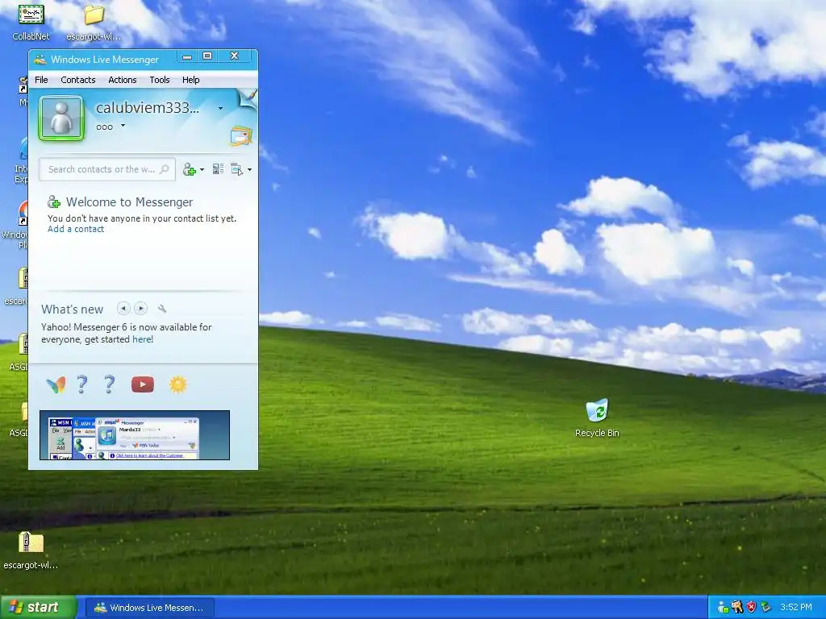Close the Windows Live Messenger window

pyautogui.click(x=235, y=56)
